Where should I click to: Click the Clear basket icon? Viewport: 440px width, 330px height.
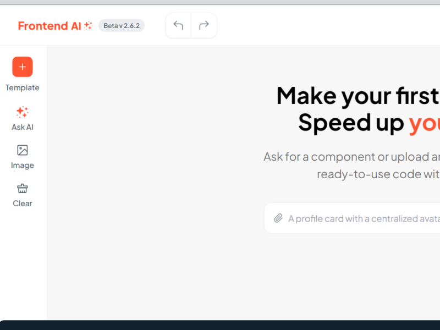[23, 189]
